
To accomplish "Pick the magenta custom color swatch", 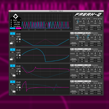I will [x=19, y=28].
